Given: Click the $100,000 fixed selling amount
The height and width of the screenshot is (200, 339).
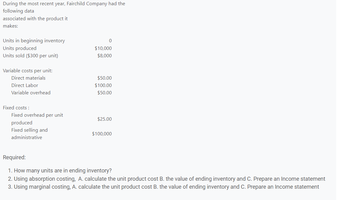Looking at the screenshot, I should coord(102,134).
